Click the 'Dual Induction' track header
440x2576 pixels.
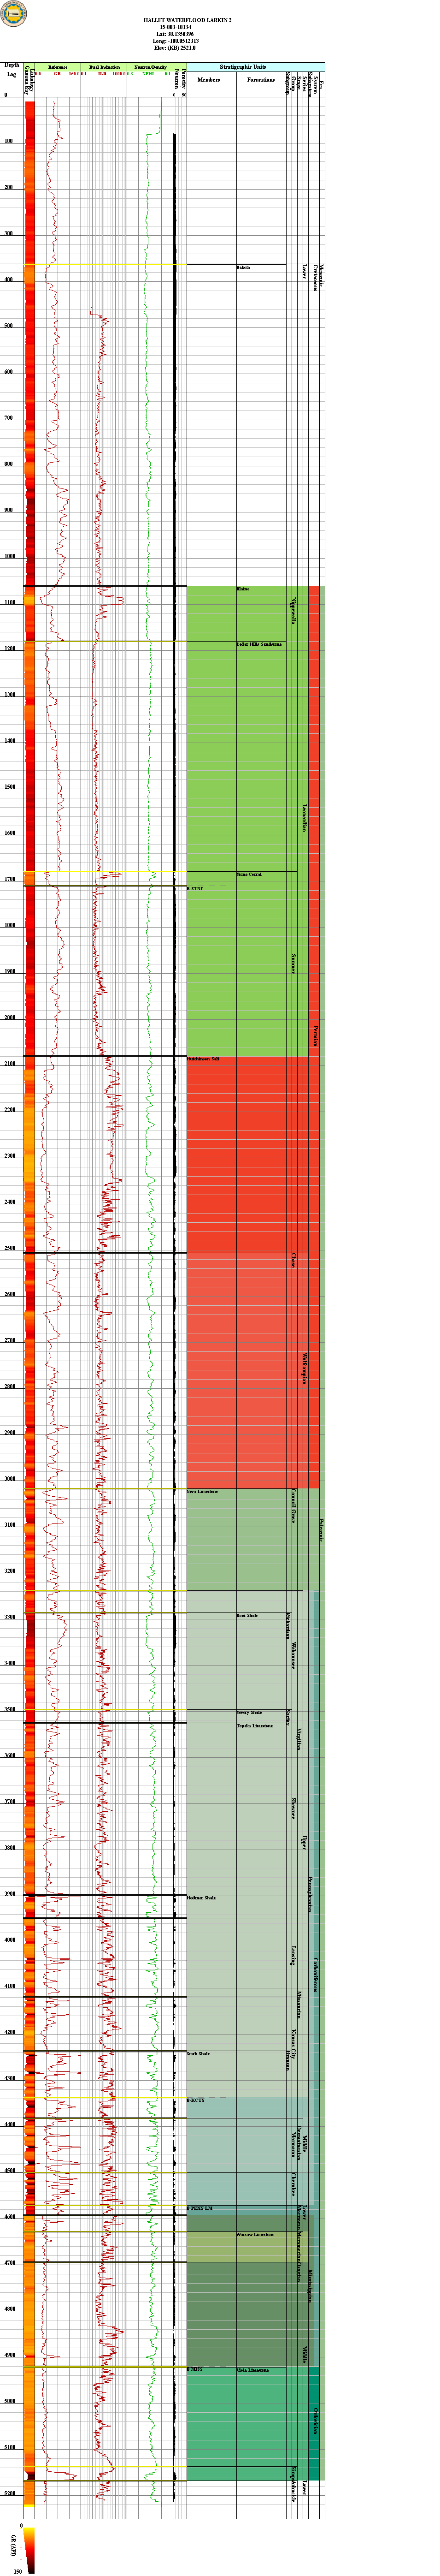[104, 66]
